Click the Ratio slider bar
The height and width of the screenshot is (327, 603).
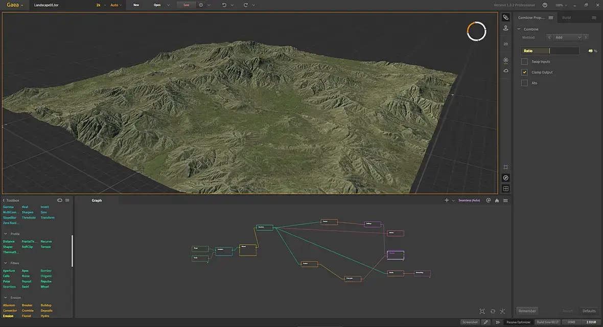550,51
